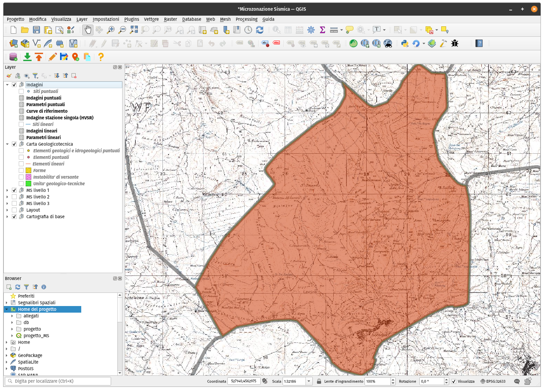This screenshot has height=390, width=544.
Task: Toggle Cartografia di base visibility checkbox
Action: point(14,217)
